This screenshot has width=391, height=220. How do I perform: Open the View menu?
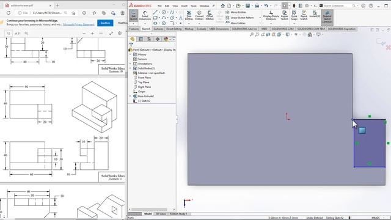(x=175, y=5)
